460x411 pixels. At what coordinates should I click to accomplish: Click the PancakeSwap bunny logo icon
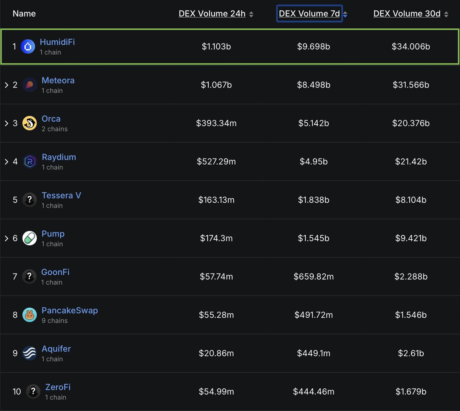[30, 315]
